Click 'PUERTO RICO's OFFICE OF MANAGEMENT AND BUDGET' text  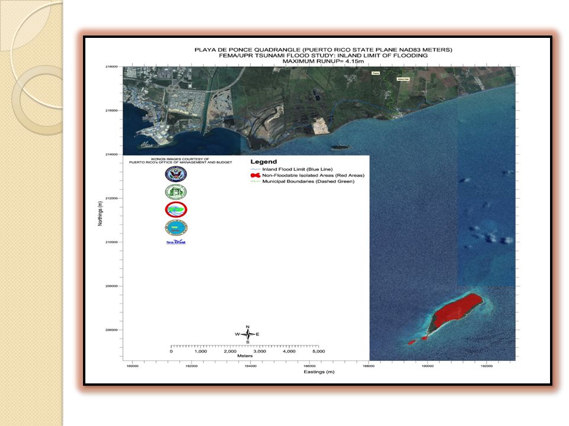180,162
